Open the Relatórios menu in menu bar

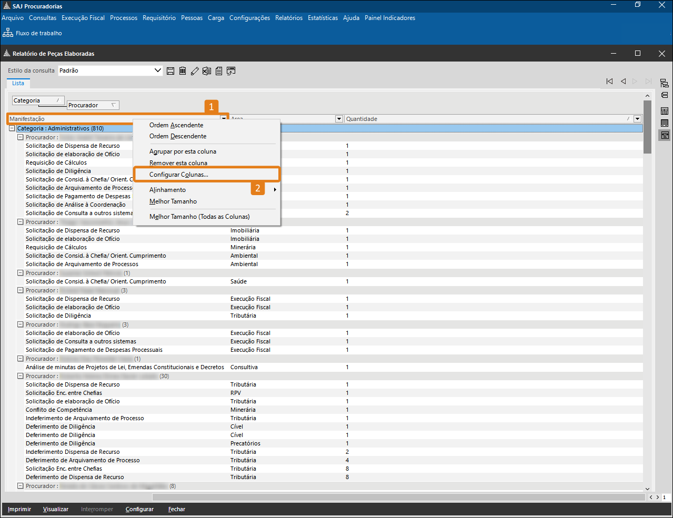(x=289, y=18)
